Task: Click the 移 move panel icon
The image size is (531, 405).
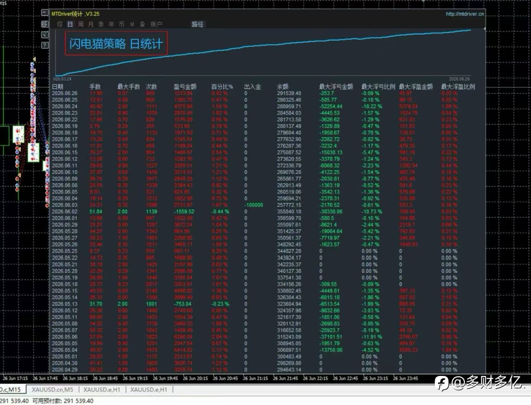Action: pos(45,24)
